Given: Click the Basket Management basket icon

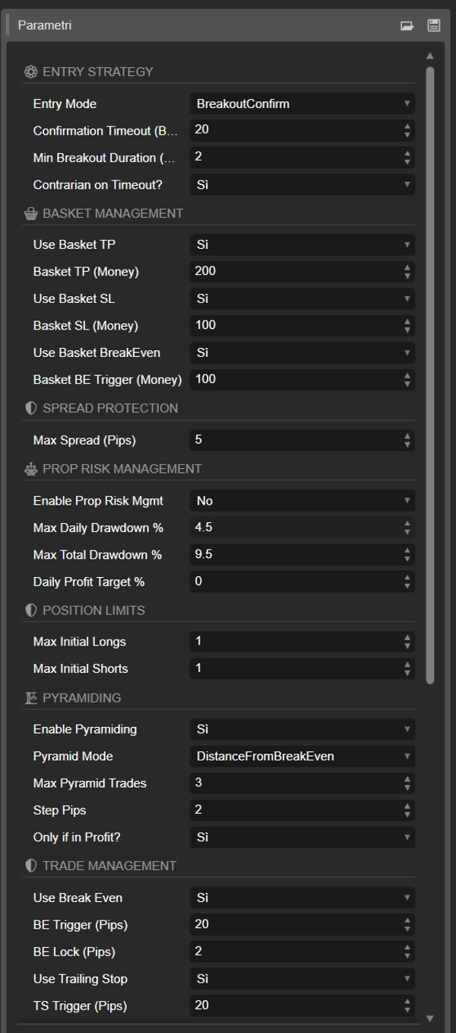Looking at the screenshot, I should click(30, 214).
